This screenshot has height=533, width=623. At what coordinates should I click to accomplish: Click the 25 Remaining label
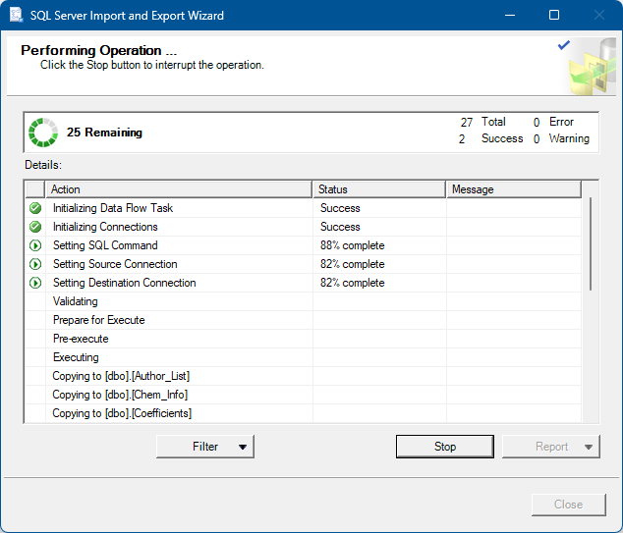tap(104, 133)
